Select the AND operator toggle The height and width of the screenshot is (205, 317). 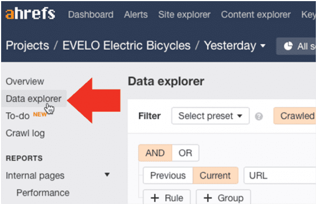(x=155, y=153)
